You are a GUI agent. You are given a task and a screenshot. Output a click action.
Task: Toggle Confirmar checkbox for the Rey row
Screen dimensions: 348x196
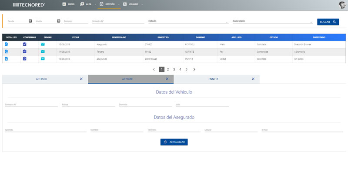point(25,51)
